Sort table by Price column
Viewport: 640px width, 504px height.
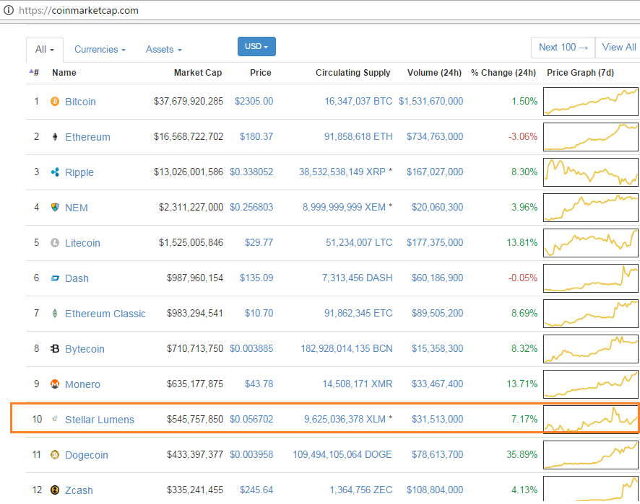(261, 73)
